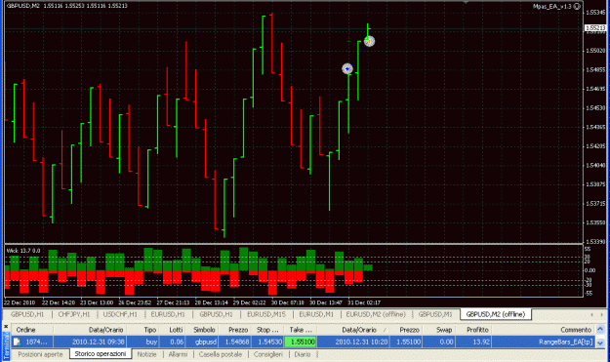Switch to the GBPUSD,M1 chart tab

coord(435,314)
